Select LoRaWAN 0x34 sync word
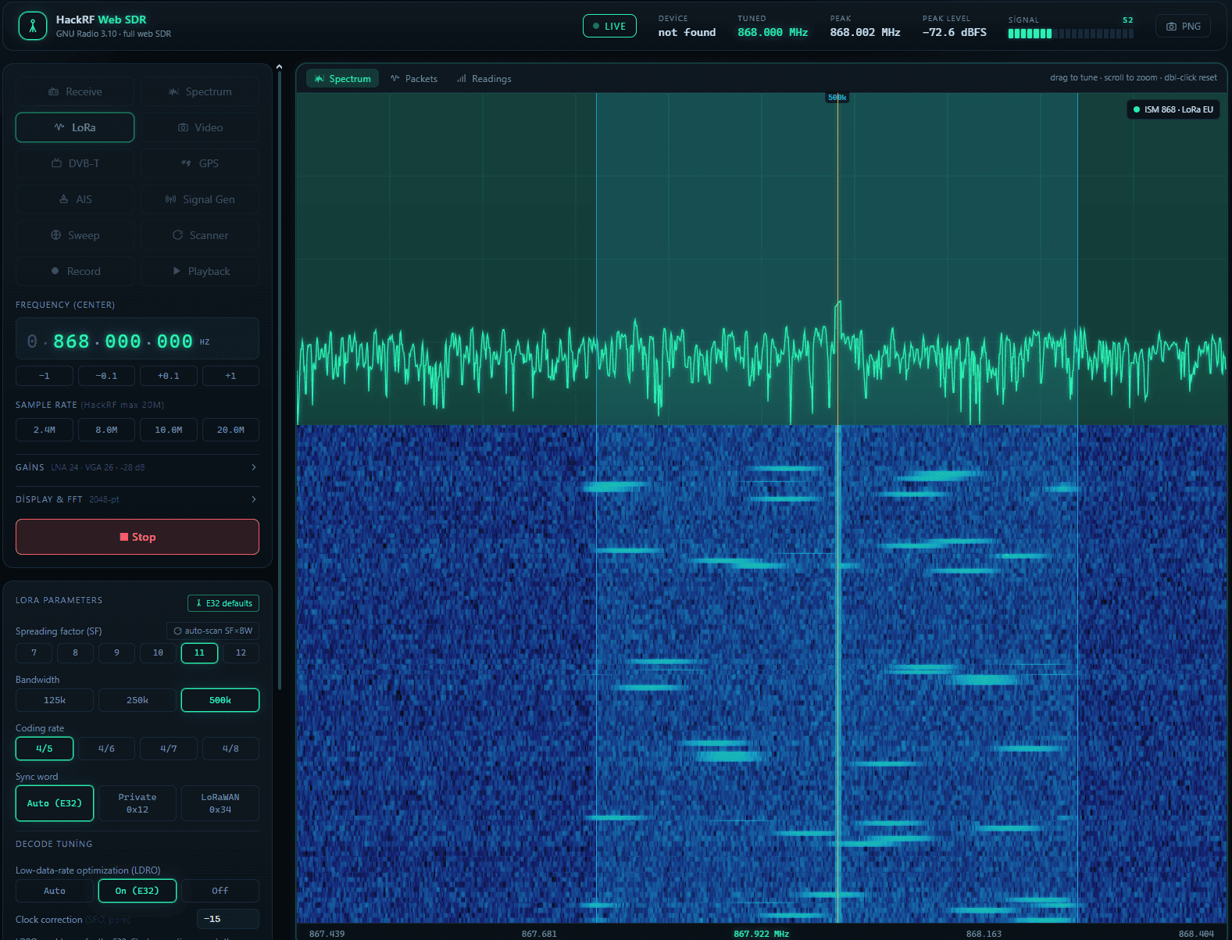This screenshot has height=940, width=1232. (220, 803)
